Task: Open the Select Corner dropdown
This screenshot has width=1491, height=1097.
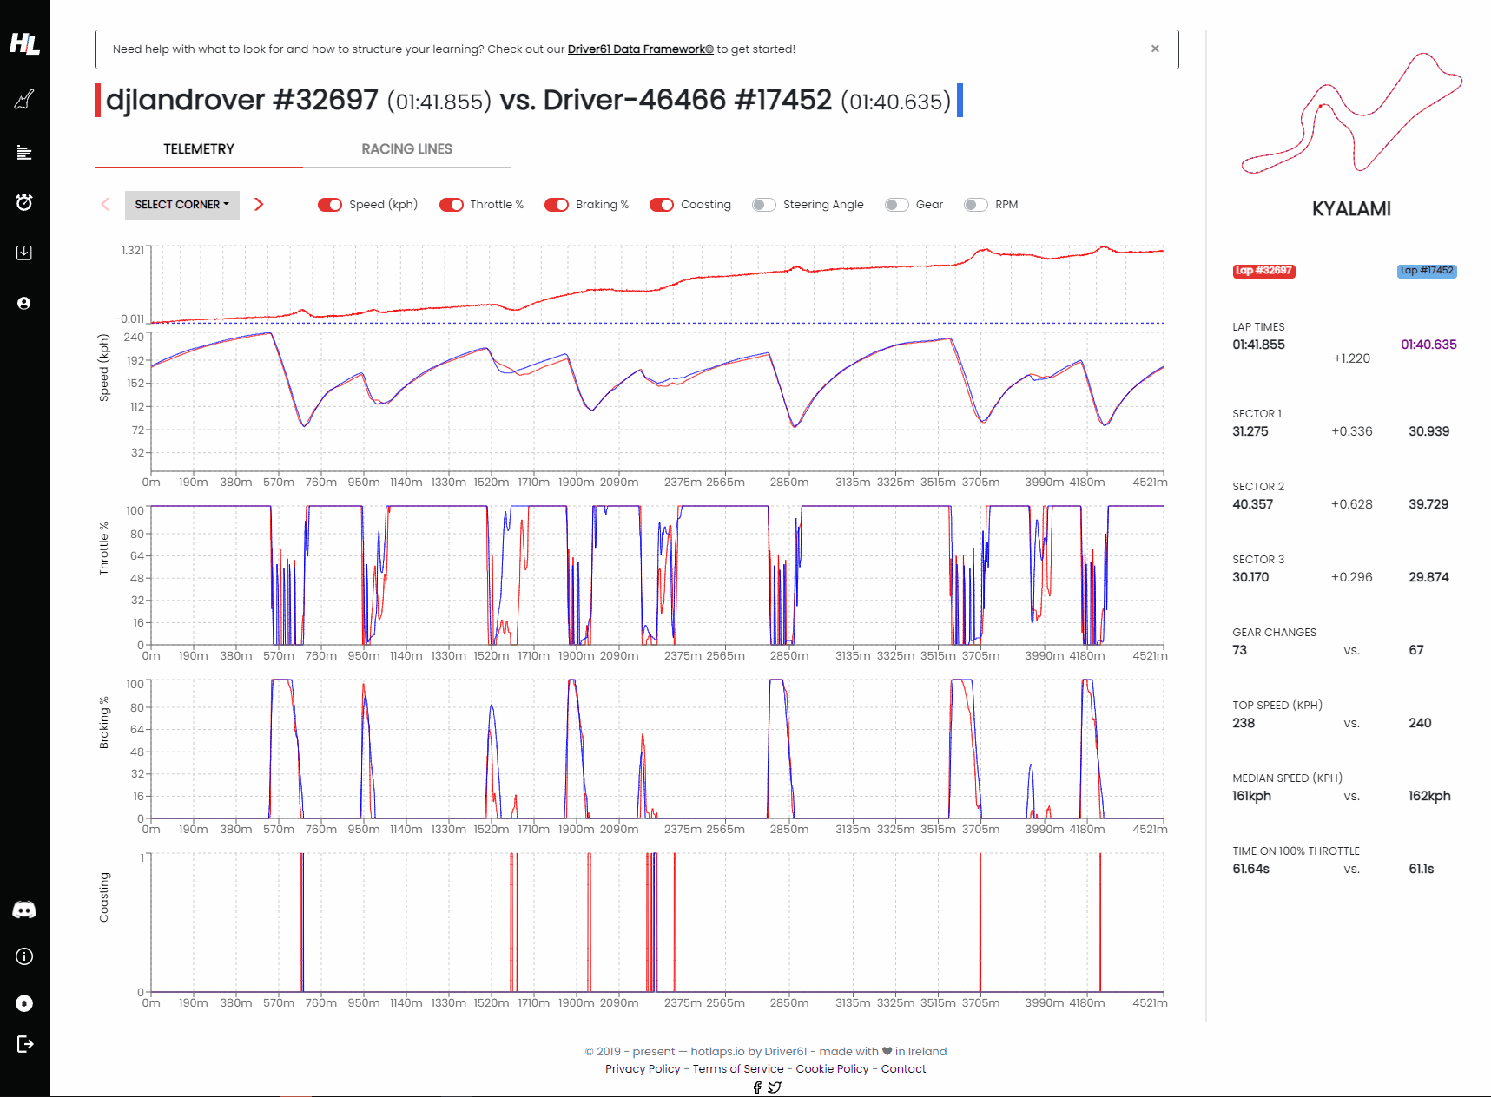Action: [x=182, y=205]
